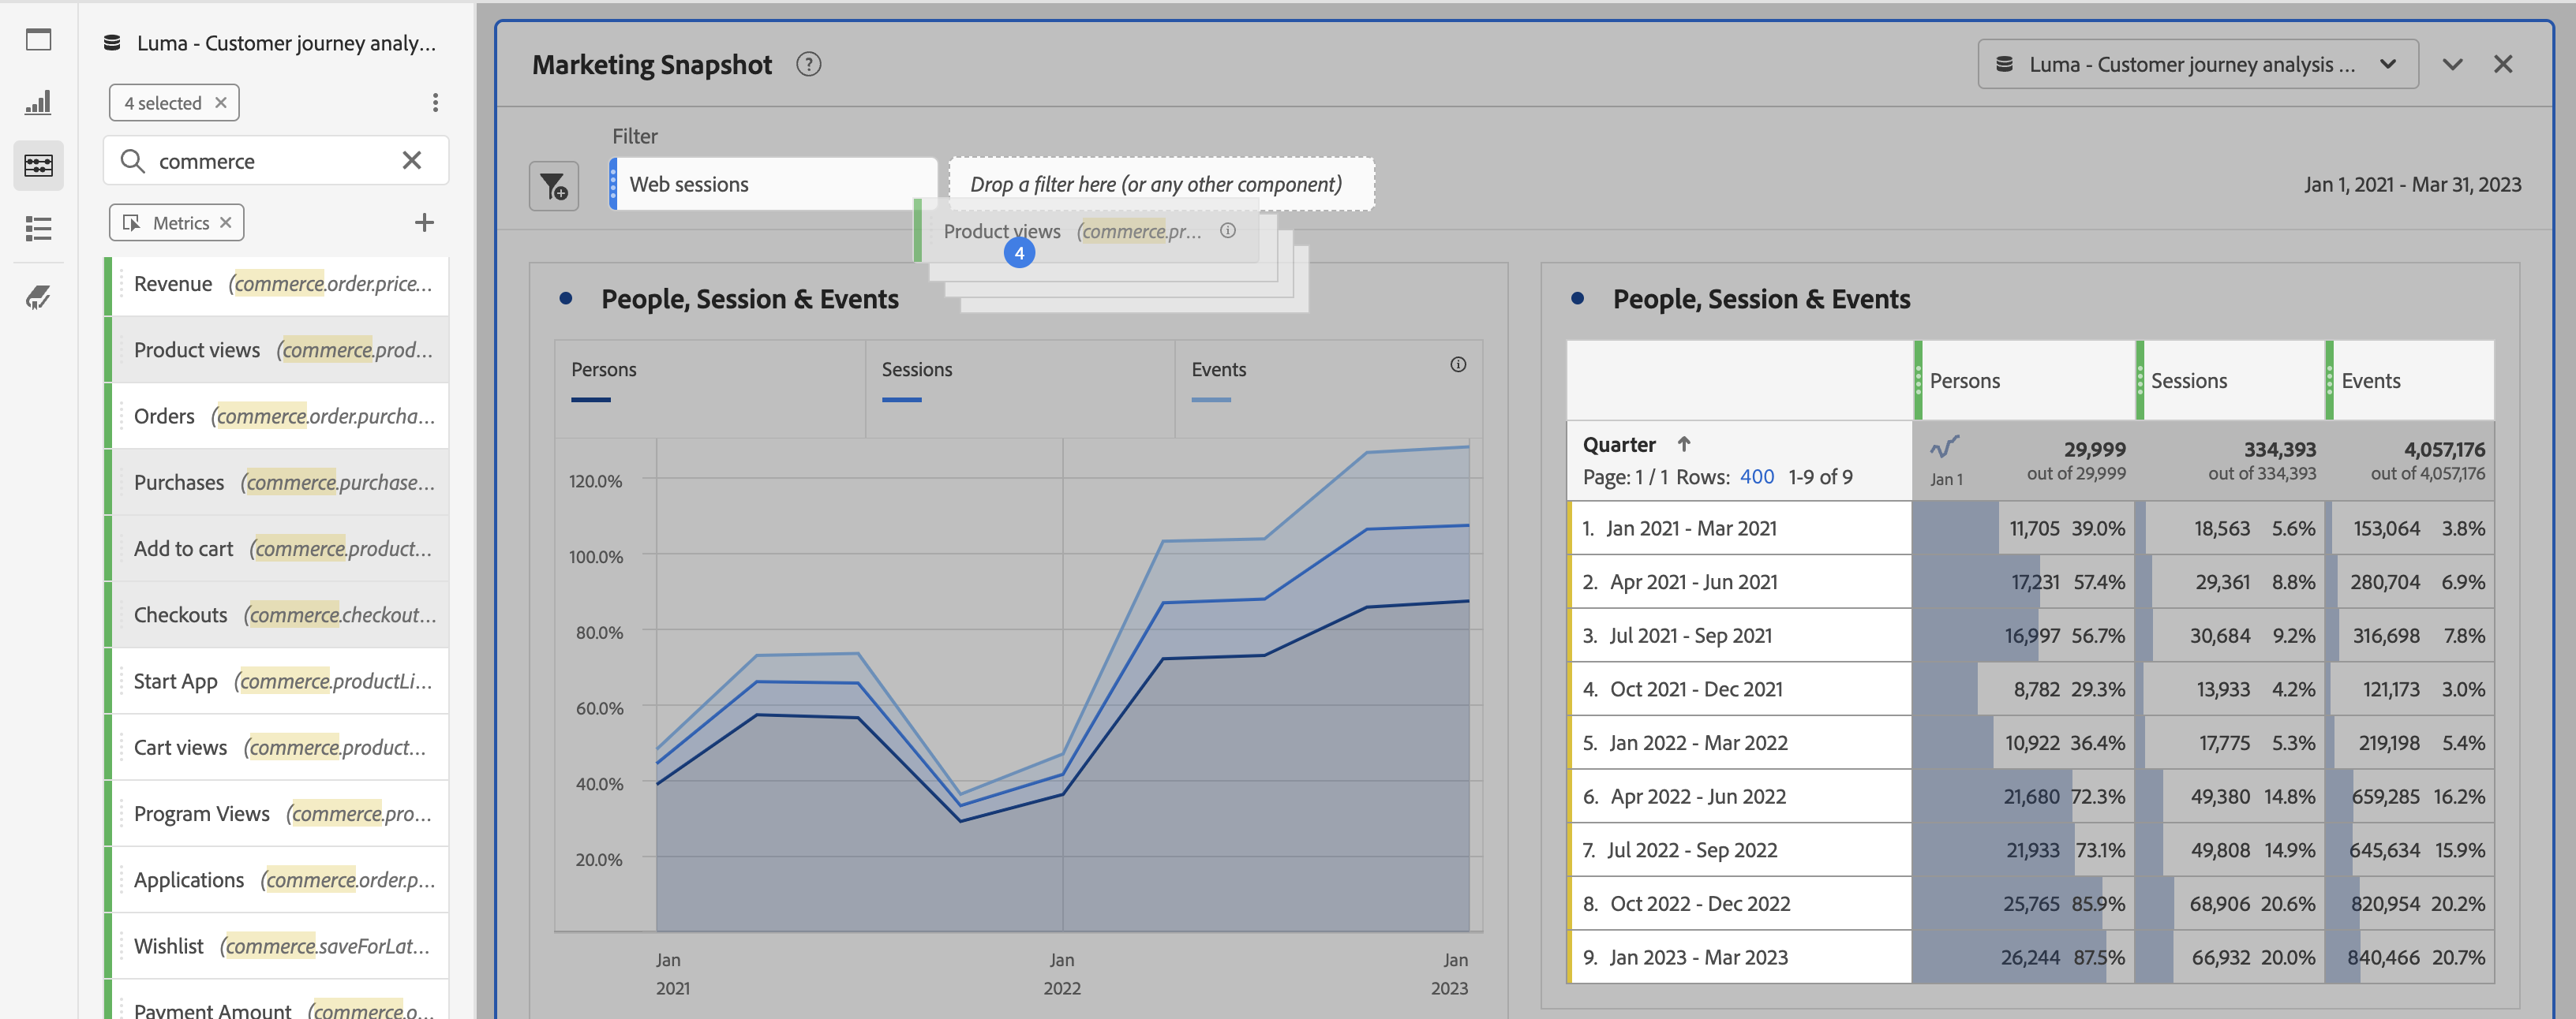Toggle Quarter column sort arrow
This screenshot has height=1019, width=2576.
pos(1684,445)
